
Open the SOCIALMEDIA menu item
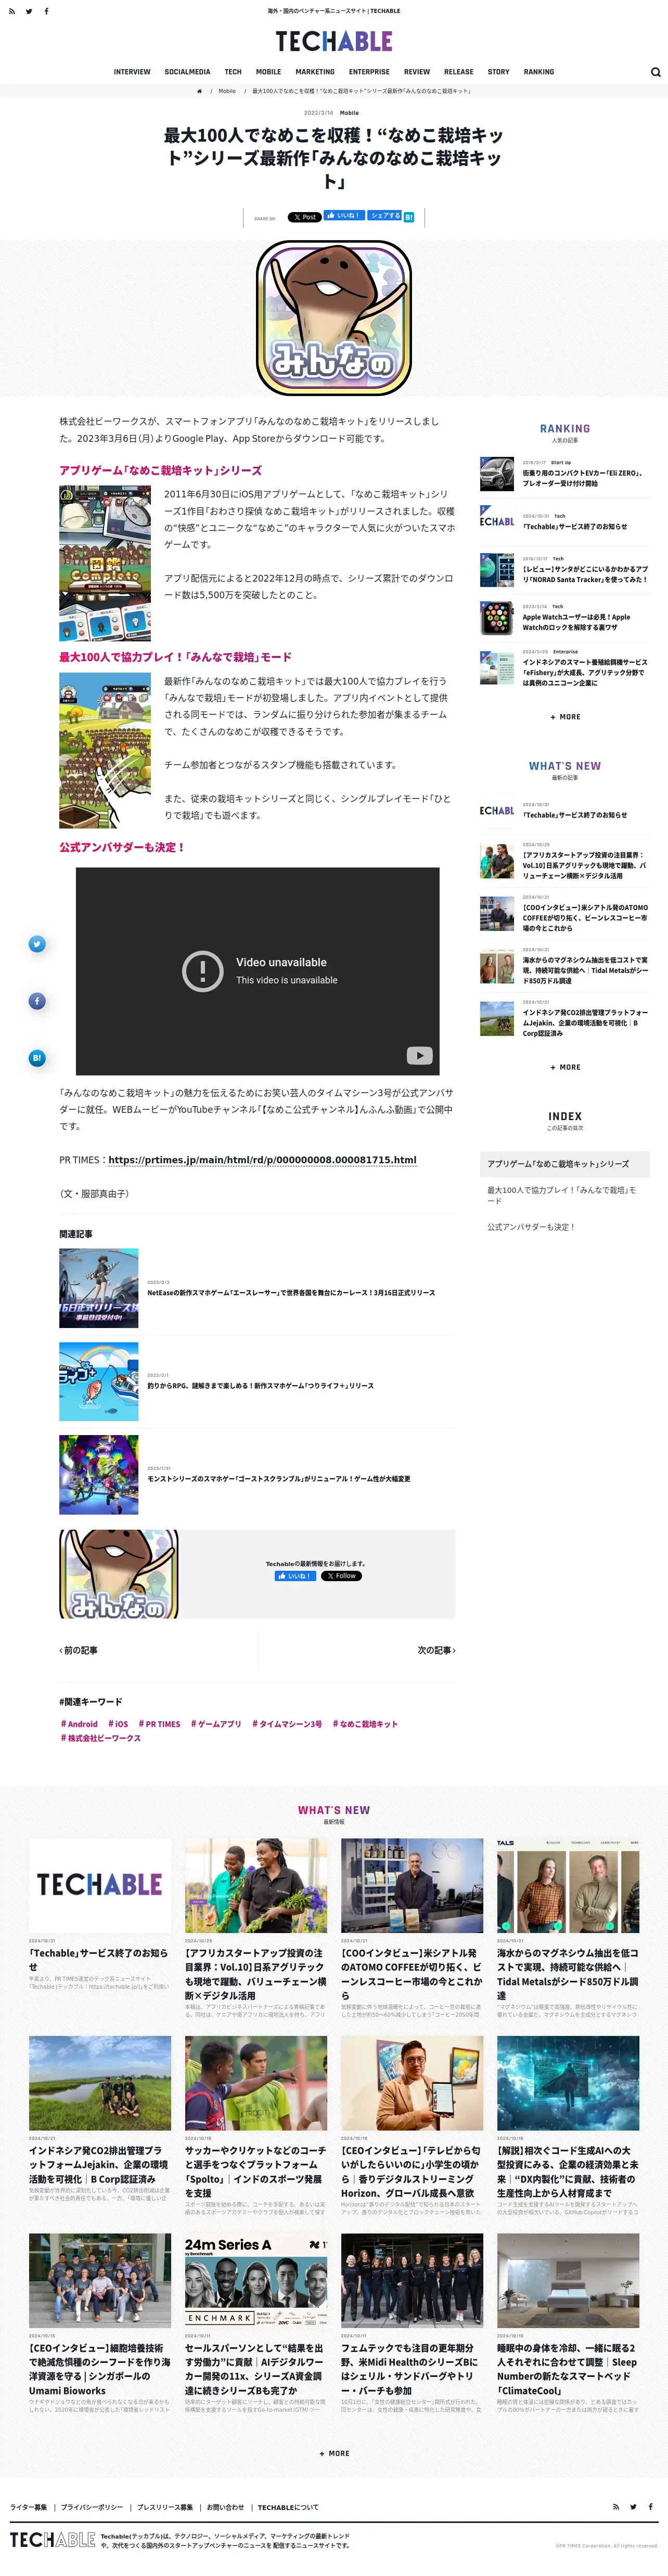(187, 72)
